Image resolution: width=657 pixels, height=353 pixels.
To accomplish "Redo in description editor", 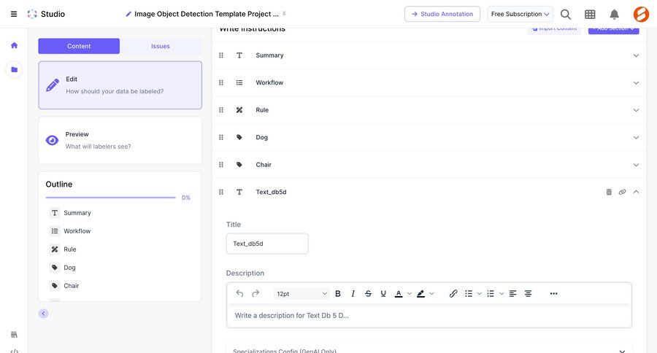I will [x=255, y=293].
